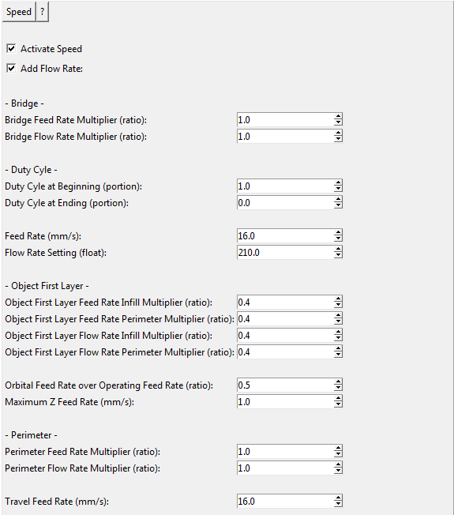454x515 pixels.
Task: Toggle the Activate Speed checkbox
Action: 11,49
